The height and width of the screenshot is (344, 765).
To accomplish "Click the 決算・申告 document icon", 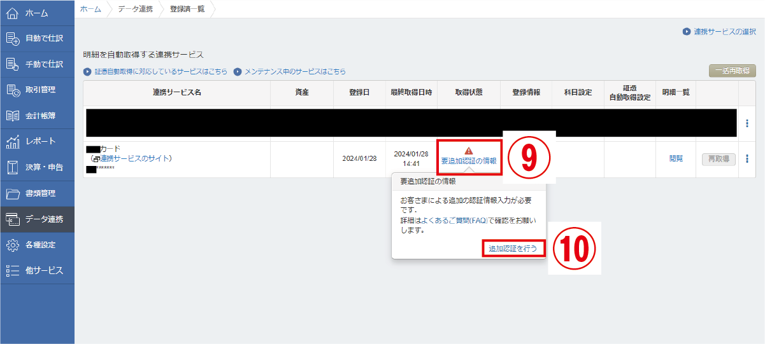I will tap(13, 167).
